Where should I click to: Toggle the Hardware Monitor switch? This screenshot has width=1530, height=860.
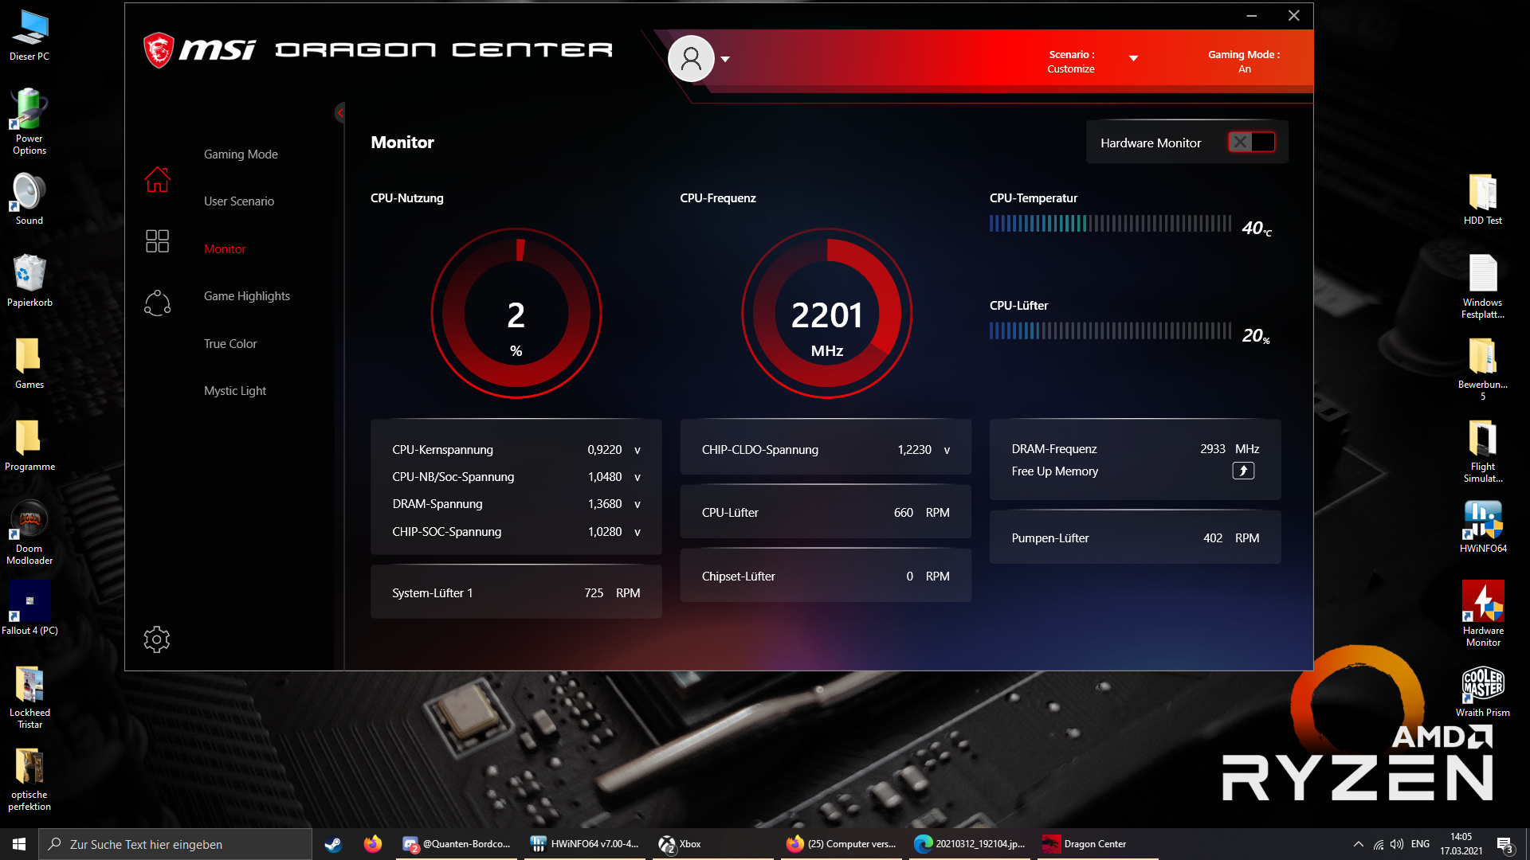click(1251, 143)
